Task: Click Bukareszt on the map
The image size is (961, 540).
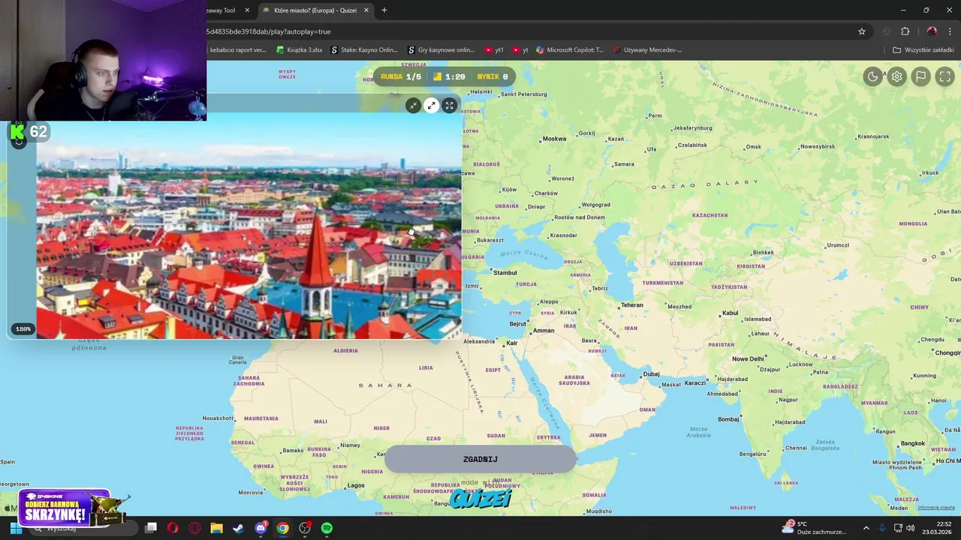Action: [x=490, y=241]
